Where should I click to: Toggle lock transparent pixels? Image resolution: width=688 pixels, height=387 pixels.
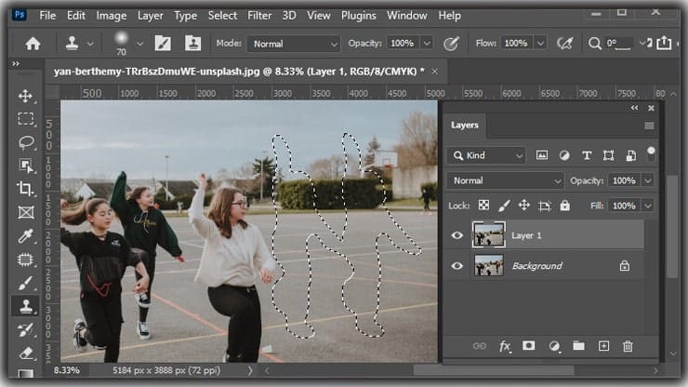point(483,206)
